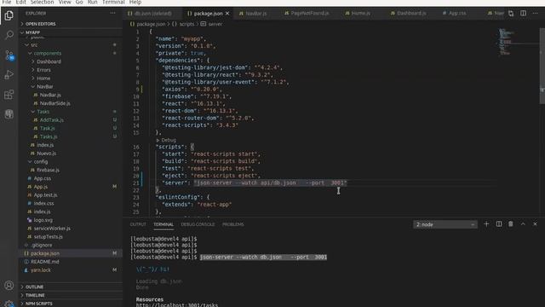This screenshot has width=545, height=307.
Task: Open Run and Debug view
Action: (x=9, y=74)
